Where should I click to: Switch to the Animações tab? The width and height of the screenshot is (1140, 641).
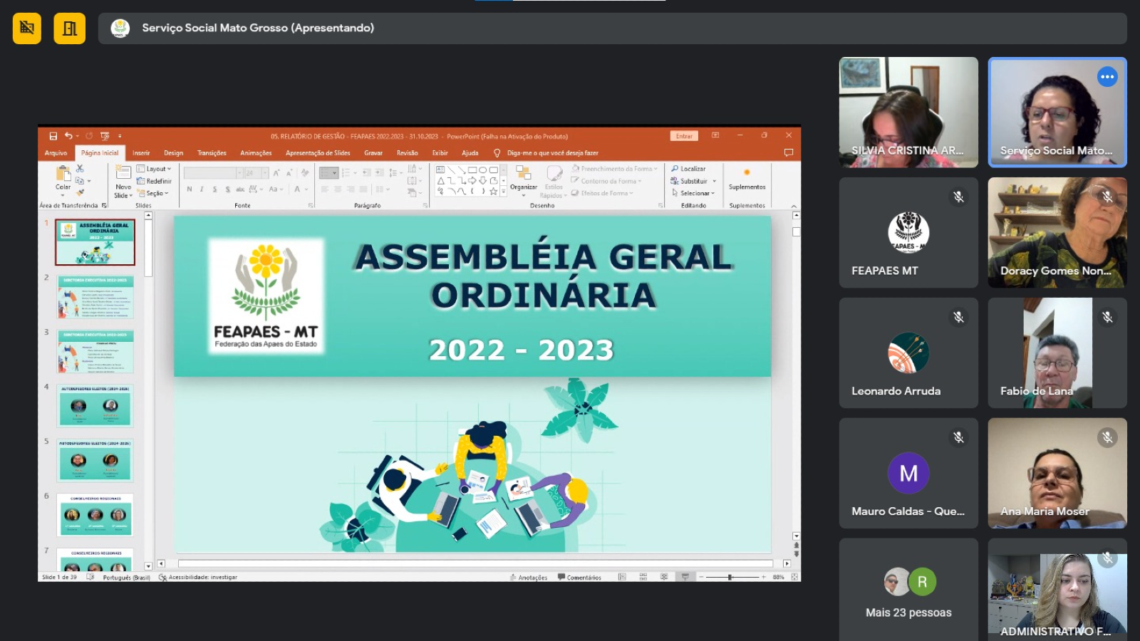click(x=256, y=153)
